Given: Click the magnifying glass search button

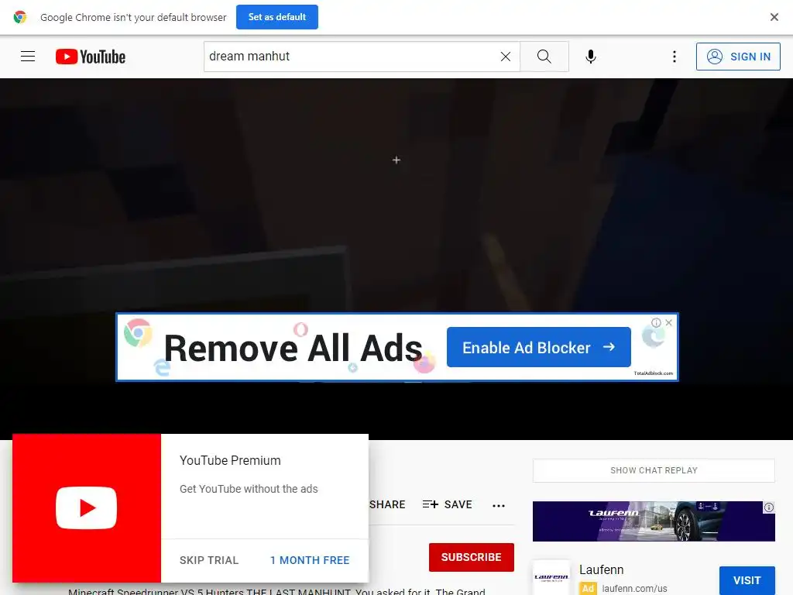Looking at the screenshot, I should pos(544,56).
